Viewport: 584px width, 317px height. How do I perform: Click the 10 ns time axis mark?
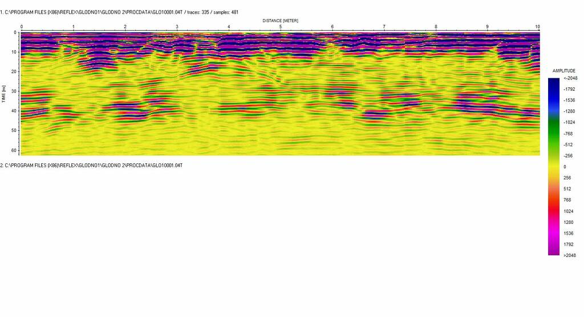14,52
